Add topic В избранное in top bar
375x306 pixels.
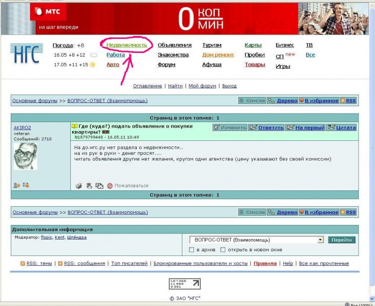pyautogui.click(x=318, y=101)
